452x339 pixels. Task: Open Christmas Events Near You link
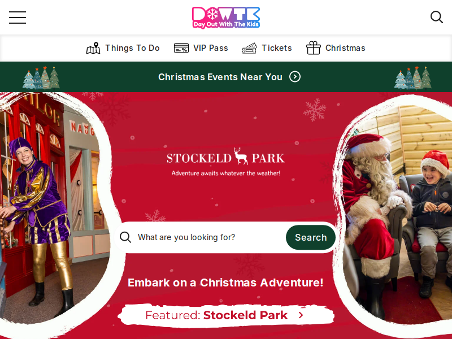pyautogui.click(x=229, y=77)
